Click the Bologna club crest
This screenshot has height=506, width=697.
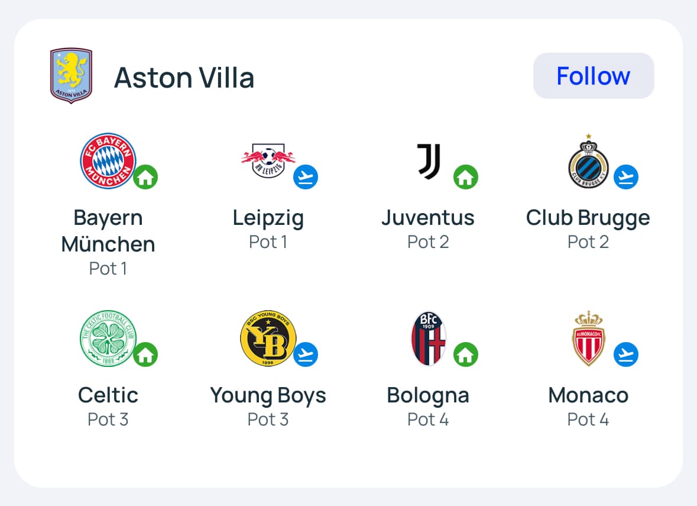point(429,338)
